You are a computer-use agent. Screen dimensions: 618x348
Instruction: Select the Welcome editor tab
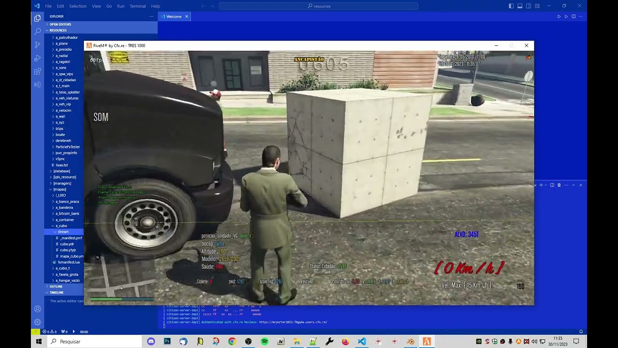(x=174, y=16)
